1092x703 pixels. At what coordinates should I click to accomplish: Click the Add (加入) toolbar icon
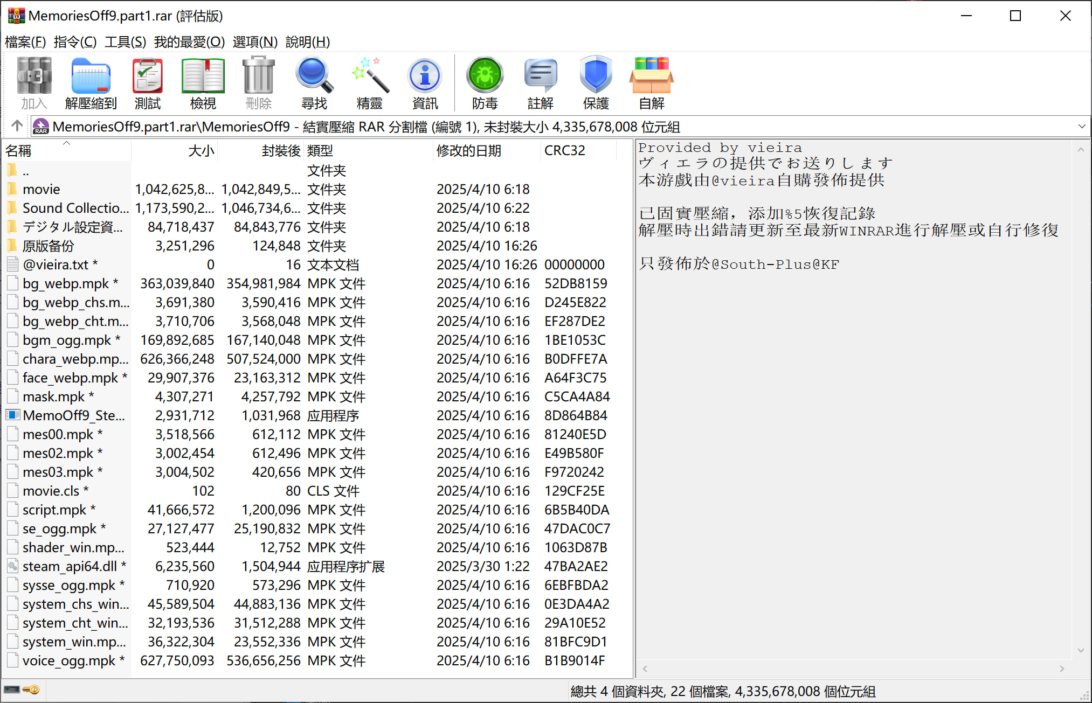coord(34,83)
